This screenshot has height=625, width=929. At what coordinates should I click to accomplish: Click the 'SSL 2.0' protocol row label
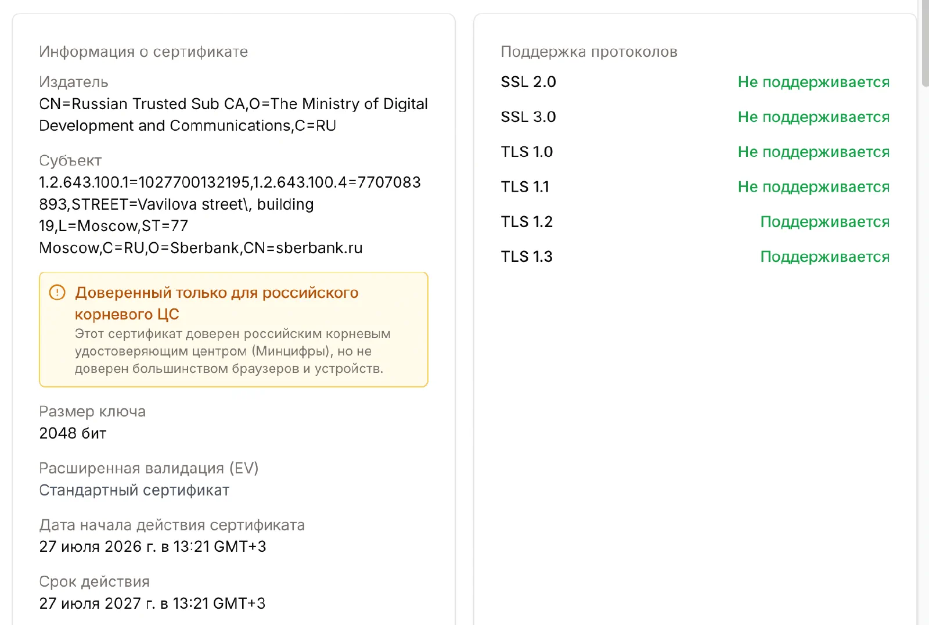[x=528, y=82]
